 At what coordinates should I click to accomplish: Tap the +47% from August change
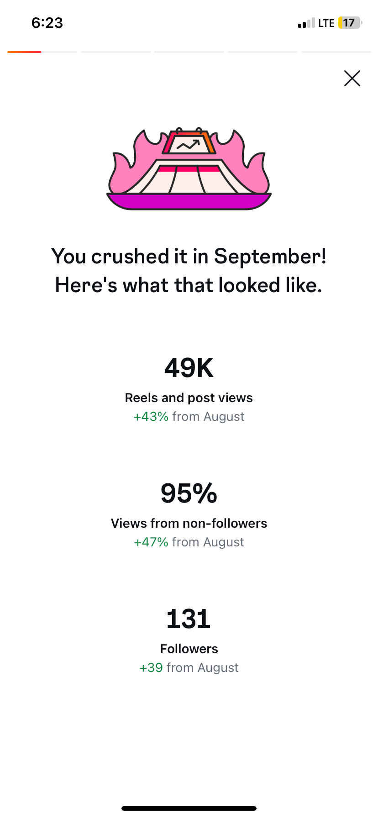[x=189, y=542]
